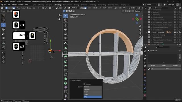This screenshot has width=182, height=102.
Task: Select the Move tool in 3D viewport toolbar
Action: [x=66, y=25]
